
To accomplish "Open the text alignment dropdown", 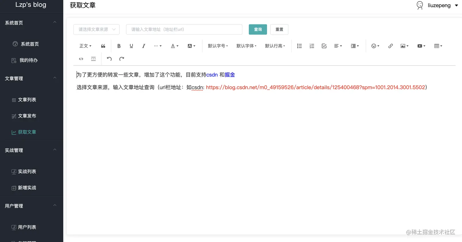I will point(338,46).
